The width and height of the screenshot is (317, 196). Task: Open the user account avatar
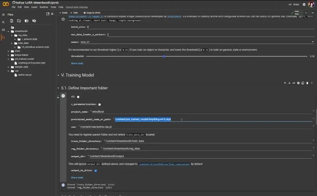tap(311, 4)
